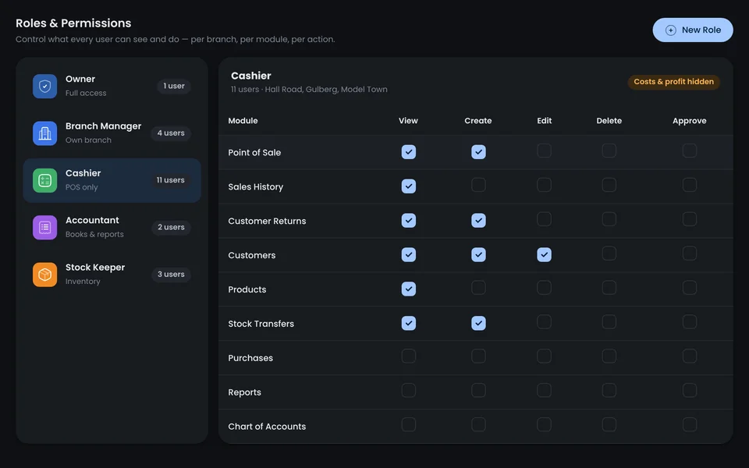Screen dimensions: 749x468
Task: Select the Branch Manager role
Action: point(112,133)
